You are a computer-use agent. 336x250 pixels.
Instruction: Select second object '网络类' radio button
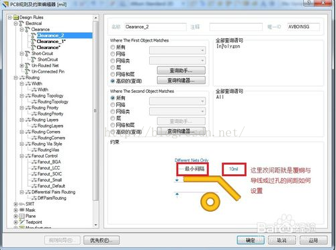click(113, 112)
